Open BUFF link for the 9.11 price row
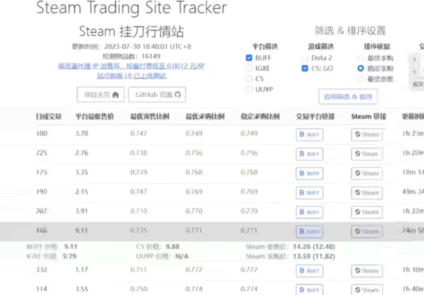 click(x=309, y=232)
